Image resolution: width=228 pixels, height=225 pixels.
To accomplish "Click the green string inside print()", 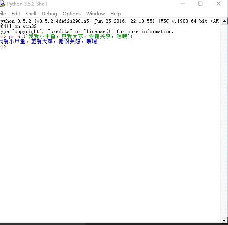I will (x=78, y=36).
